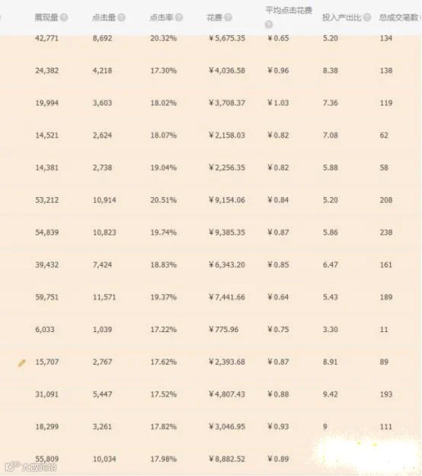Select the 平均点击花费 column header
Image resolution: width=422 pixels, height=476 pixels.
[289, 11]
